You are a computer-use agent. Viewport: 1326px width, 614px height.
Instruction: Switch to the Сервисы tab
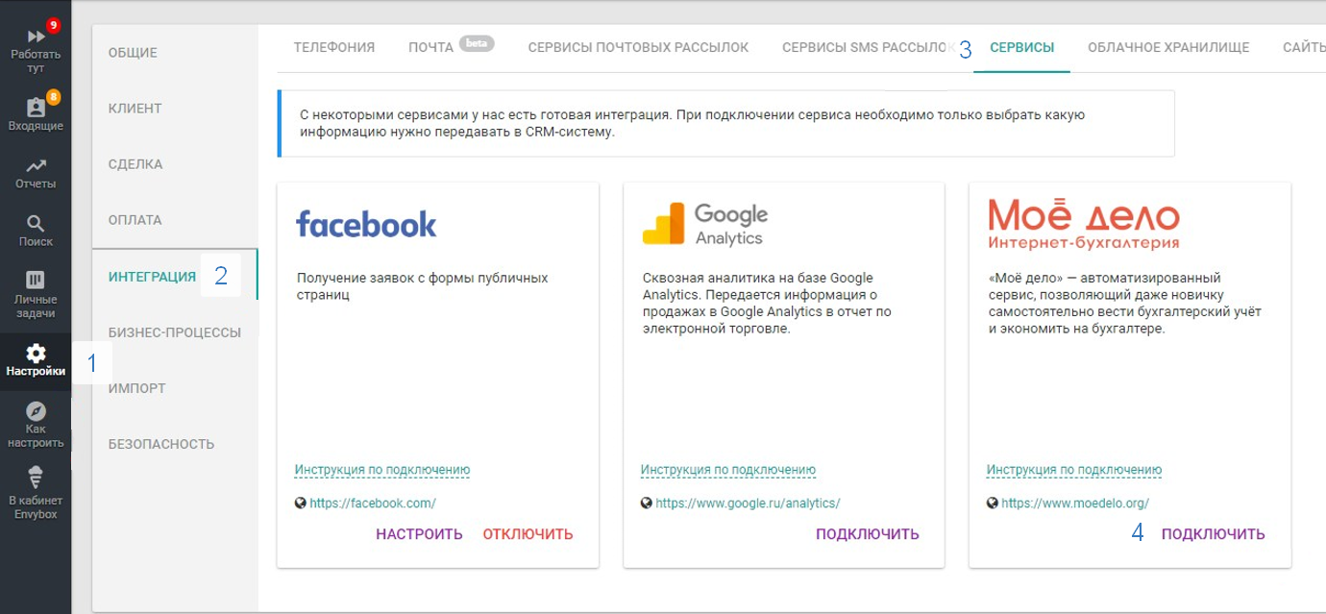click(1022, 47)
